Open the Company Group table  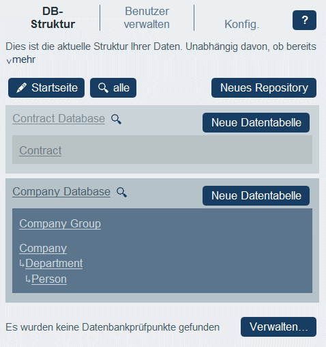pyautogui.click(x=60, y=224)
